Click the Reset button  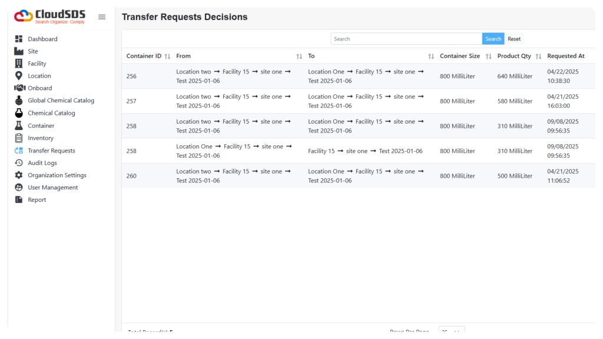513,39
